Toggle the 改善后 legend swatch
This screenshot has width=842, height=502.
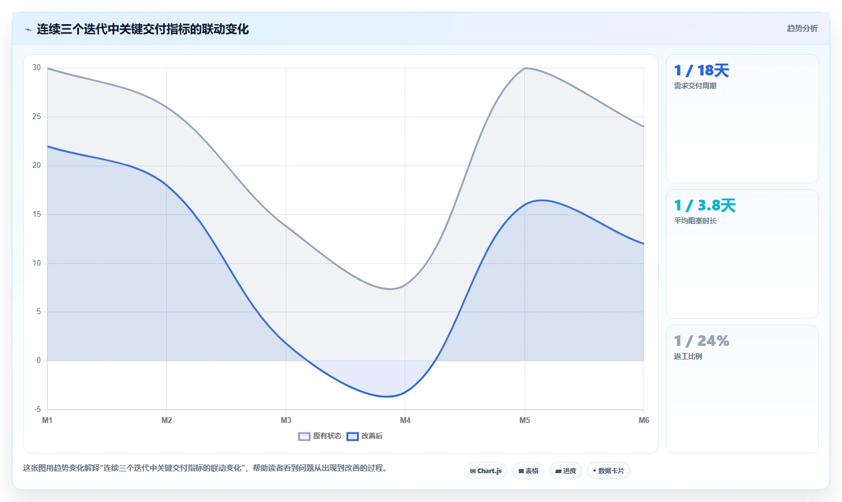point(352,437)
